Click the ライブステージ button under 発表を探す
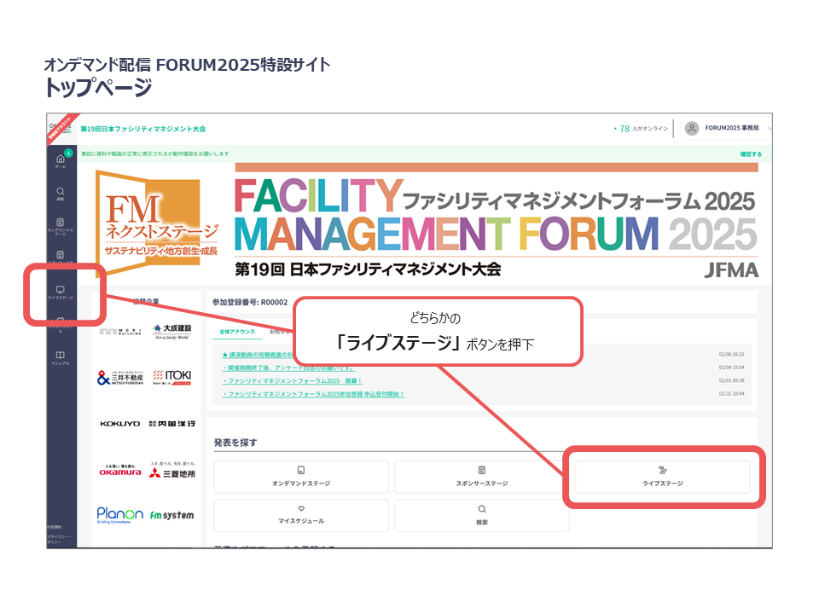 pos(662,477)
